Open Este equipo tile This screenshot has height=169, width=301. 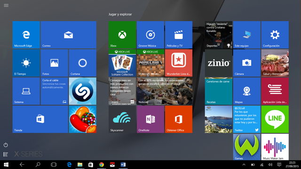(x=246, y=35)
